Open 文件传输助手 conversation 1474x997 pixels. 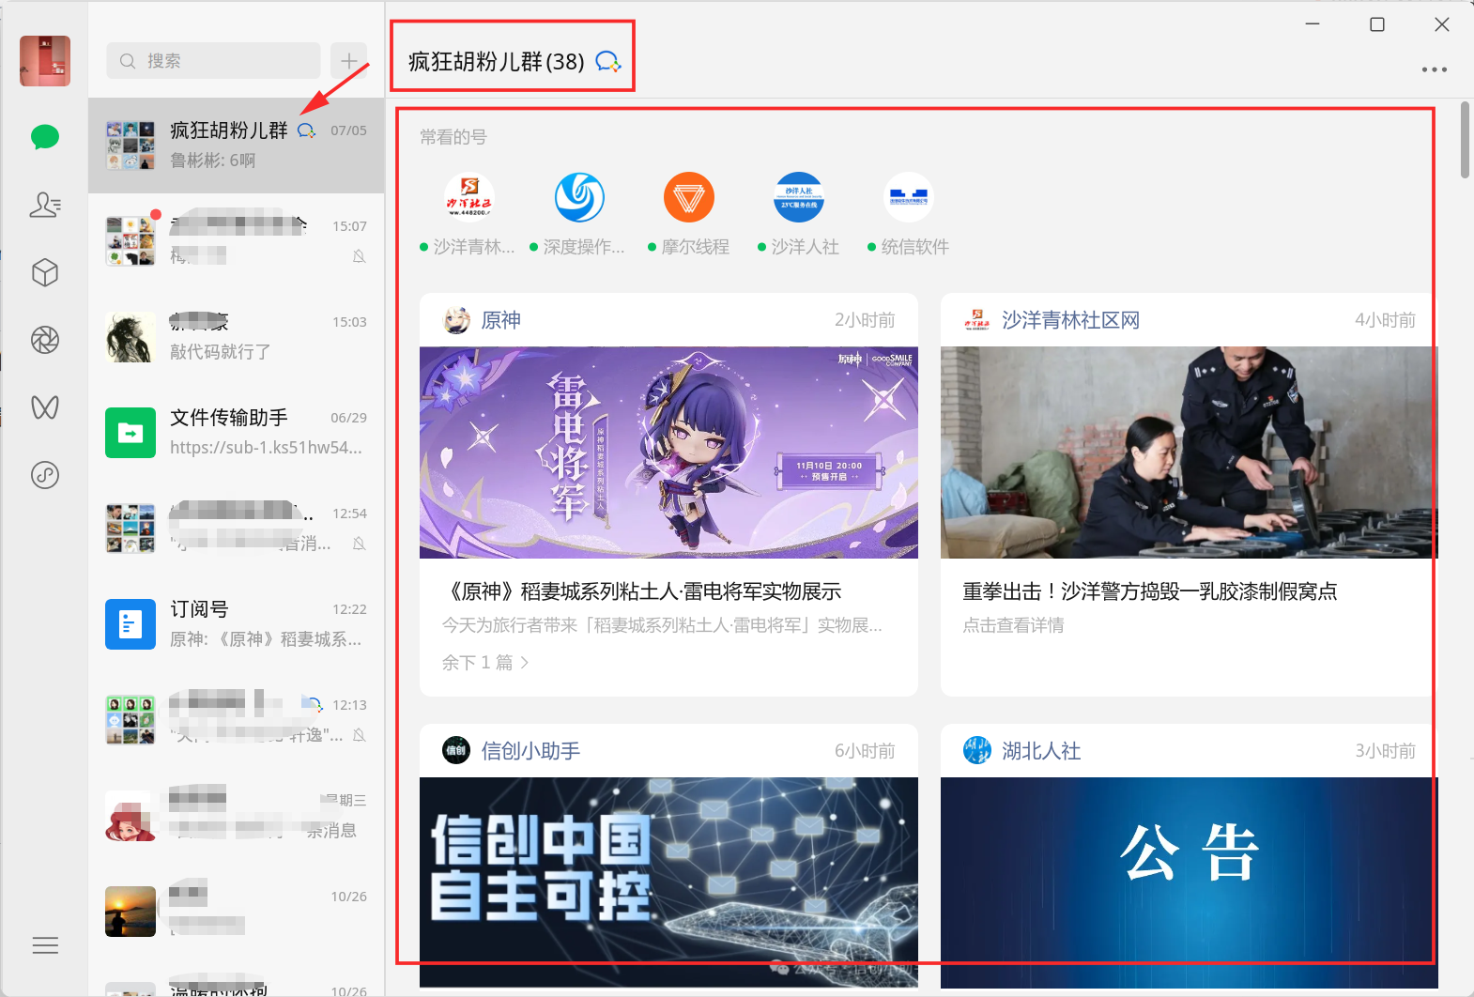[x=237, y=433]
